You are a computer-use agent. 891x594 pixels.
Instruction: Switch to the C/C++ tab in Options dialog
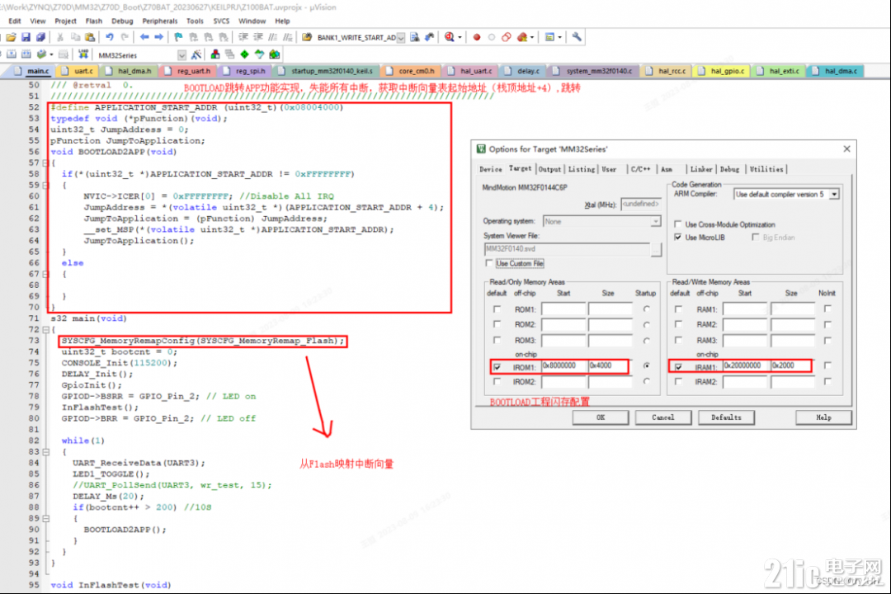(x=640, y=169)
